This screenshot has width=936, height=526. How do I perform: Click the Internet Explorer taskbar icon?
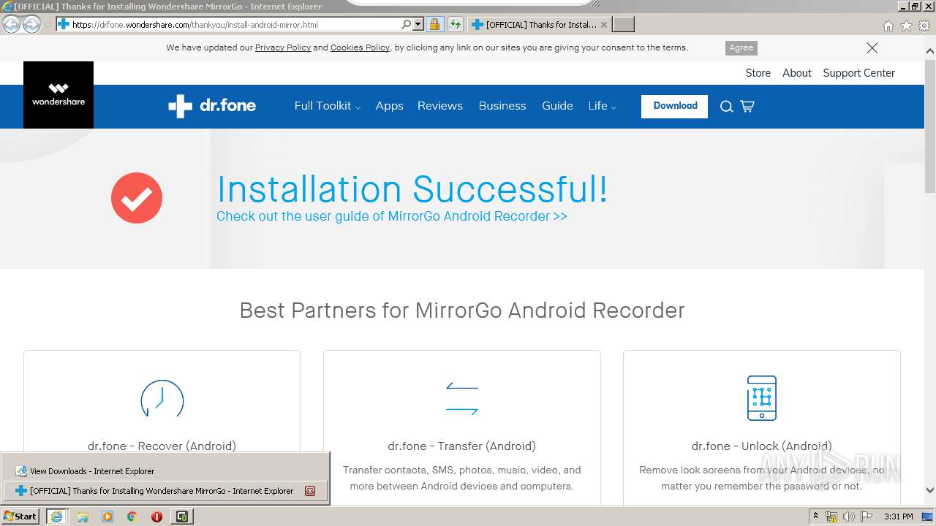pyautogui.click(x=56, y=517)
